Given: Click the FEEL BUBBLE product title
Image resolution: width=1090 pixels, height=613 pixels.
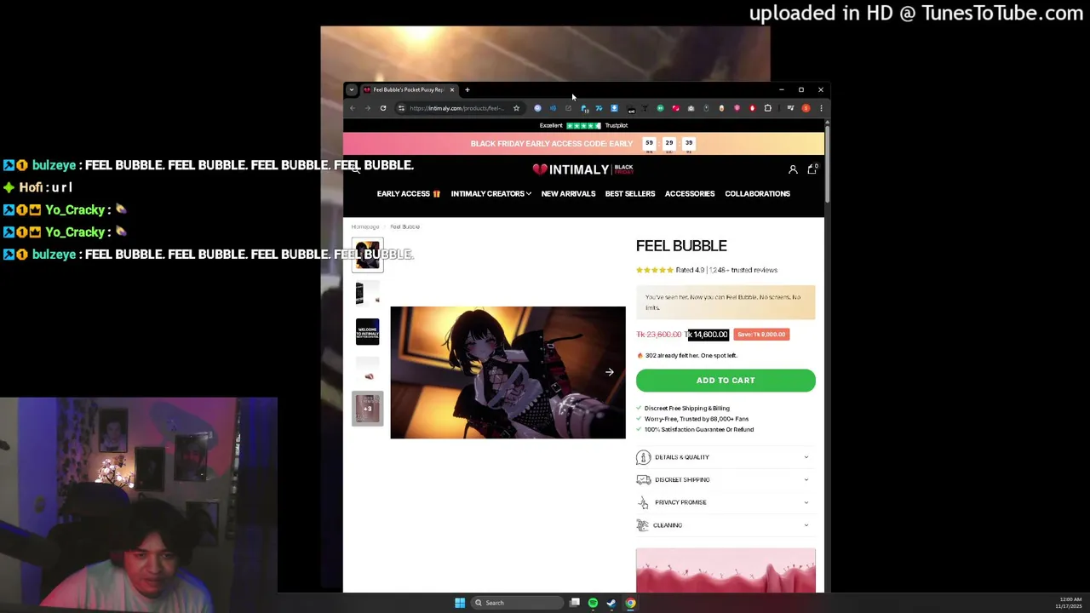Looking at the screenshot, I should pos(681,246).
